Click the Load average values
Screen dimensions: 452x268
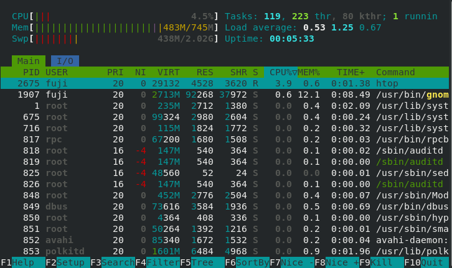pos(342,27)
